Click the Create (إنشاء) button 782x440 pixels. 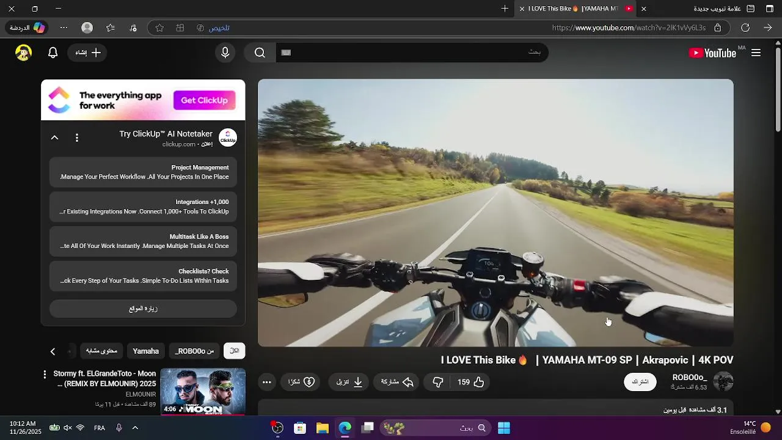click(x=88, y=53)
